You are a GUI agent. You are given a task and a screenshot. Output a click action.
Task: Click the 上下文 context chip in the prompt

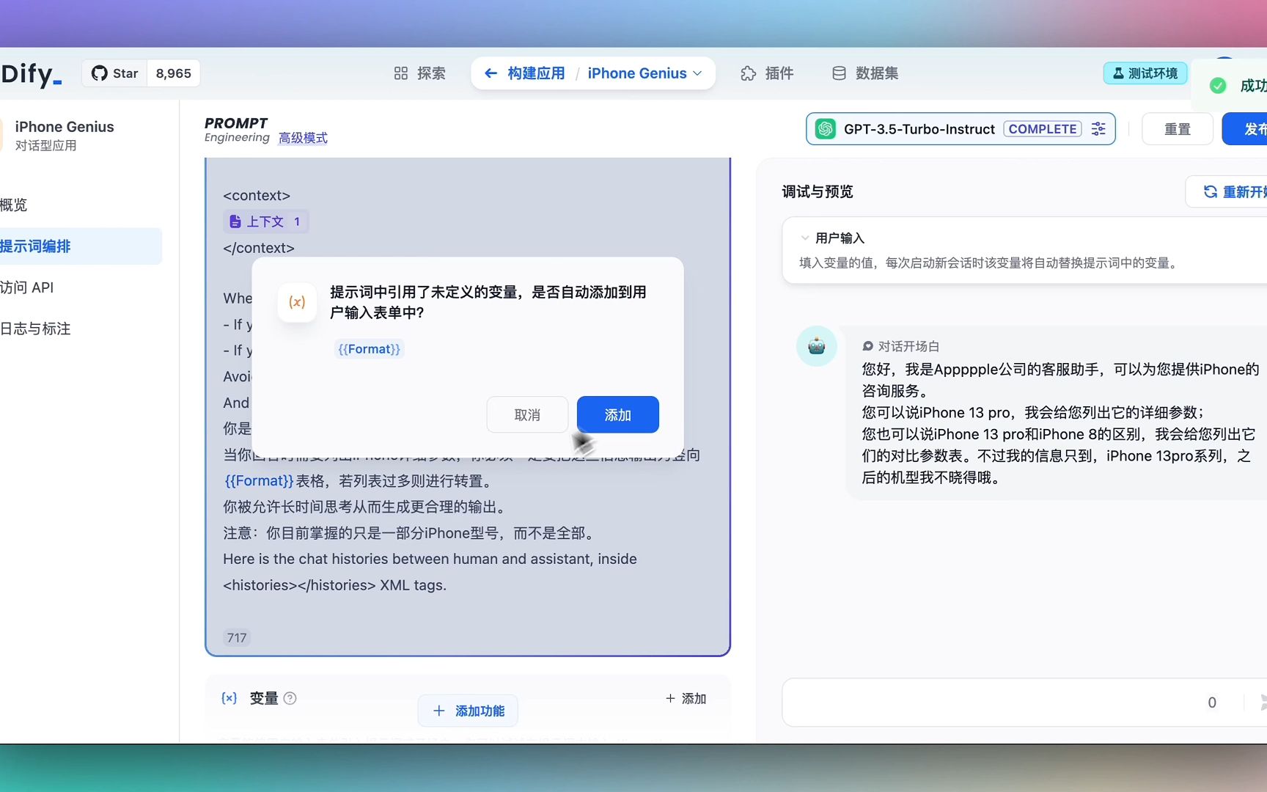point(265,221)
